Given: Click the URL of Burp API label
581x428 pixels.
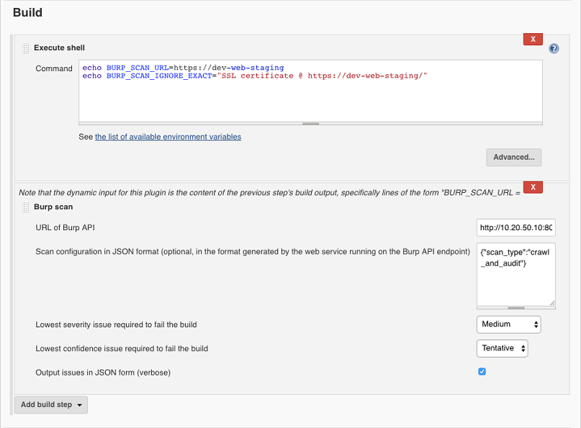Looking at the screenshot, I should click(x=66, y=228).
